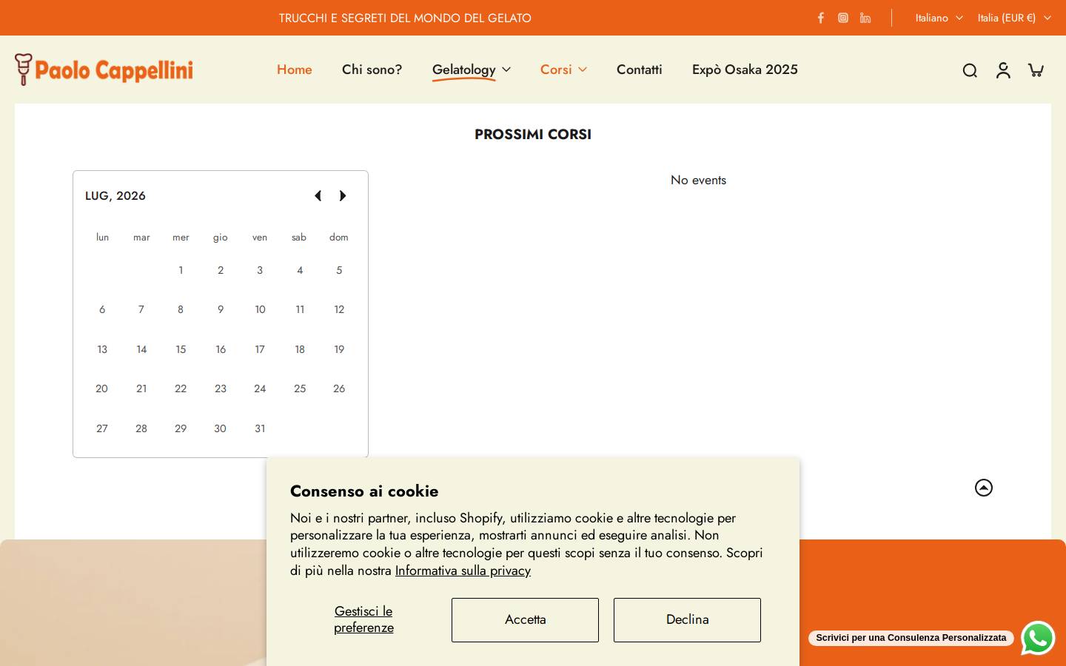The width and height of the screenshot is (1066, 666).
Task: Open the shopping cart icon
Action: tap(1036, 70)
